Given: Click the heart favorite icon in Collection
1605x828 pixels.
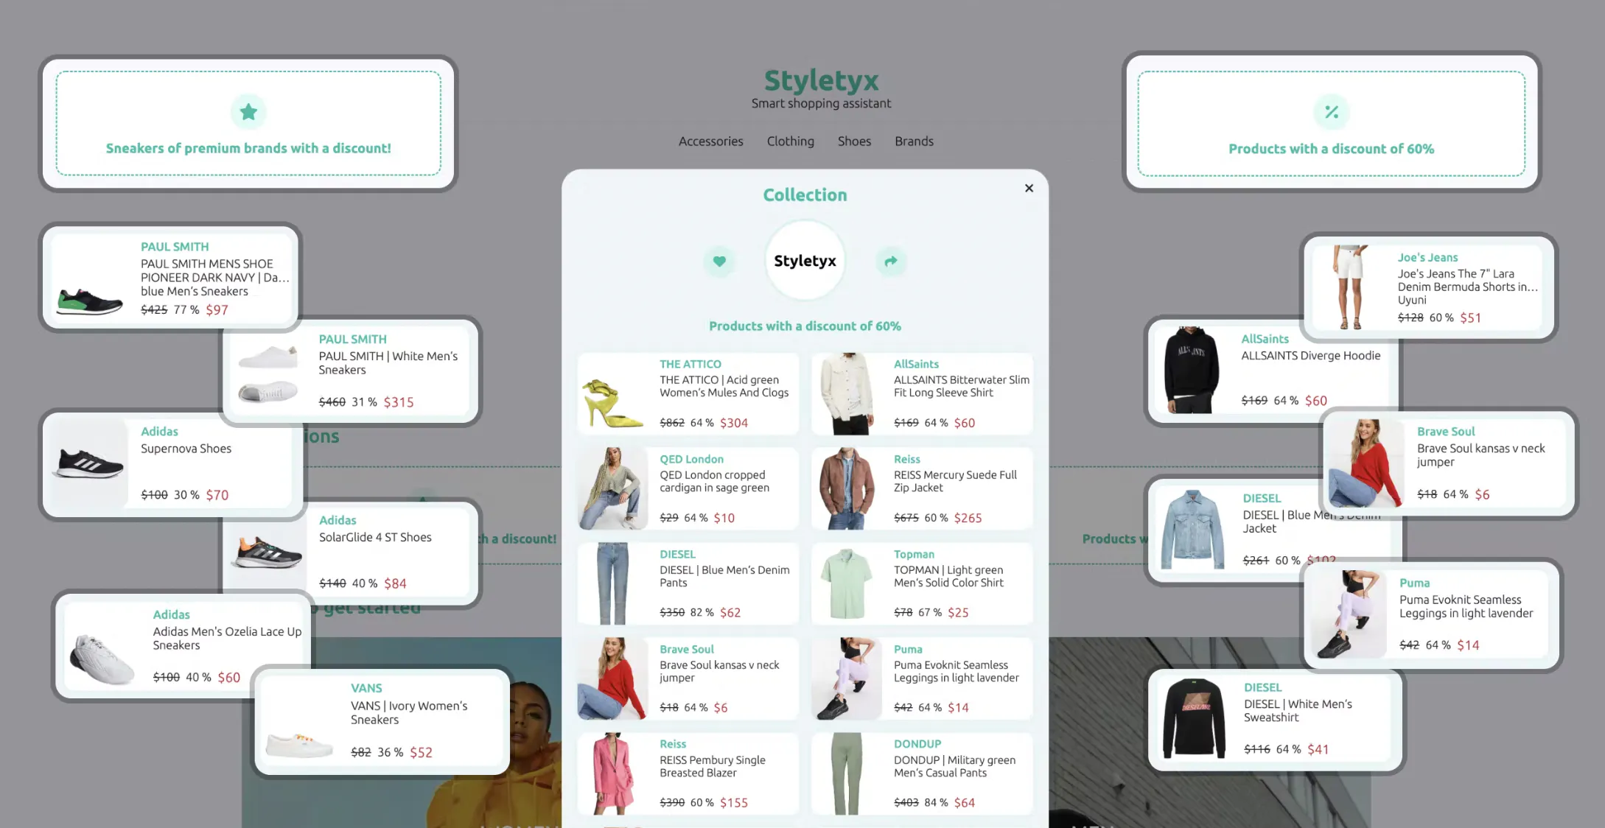Looking at the screenshot, I should [x=719, y=262].
